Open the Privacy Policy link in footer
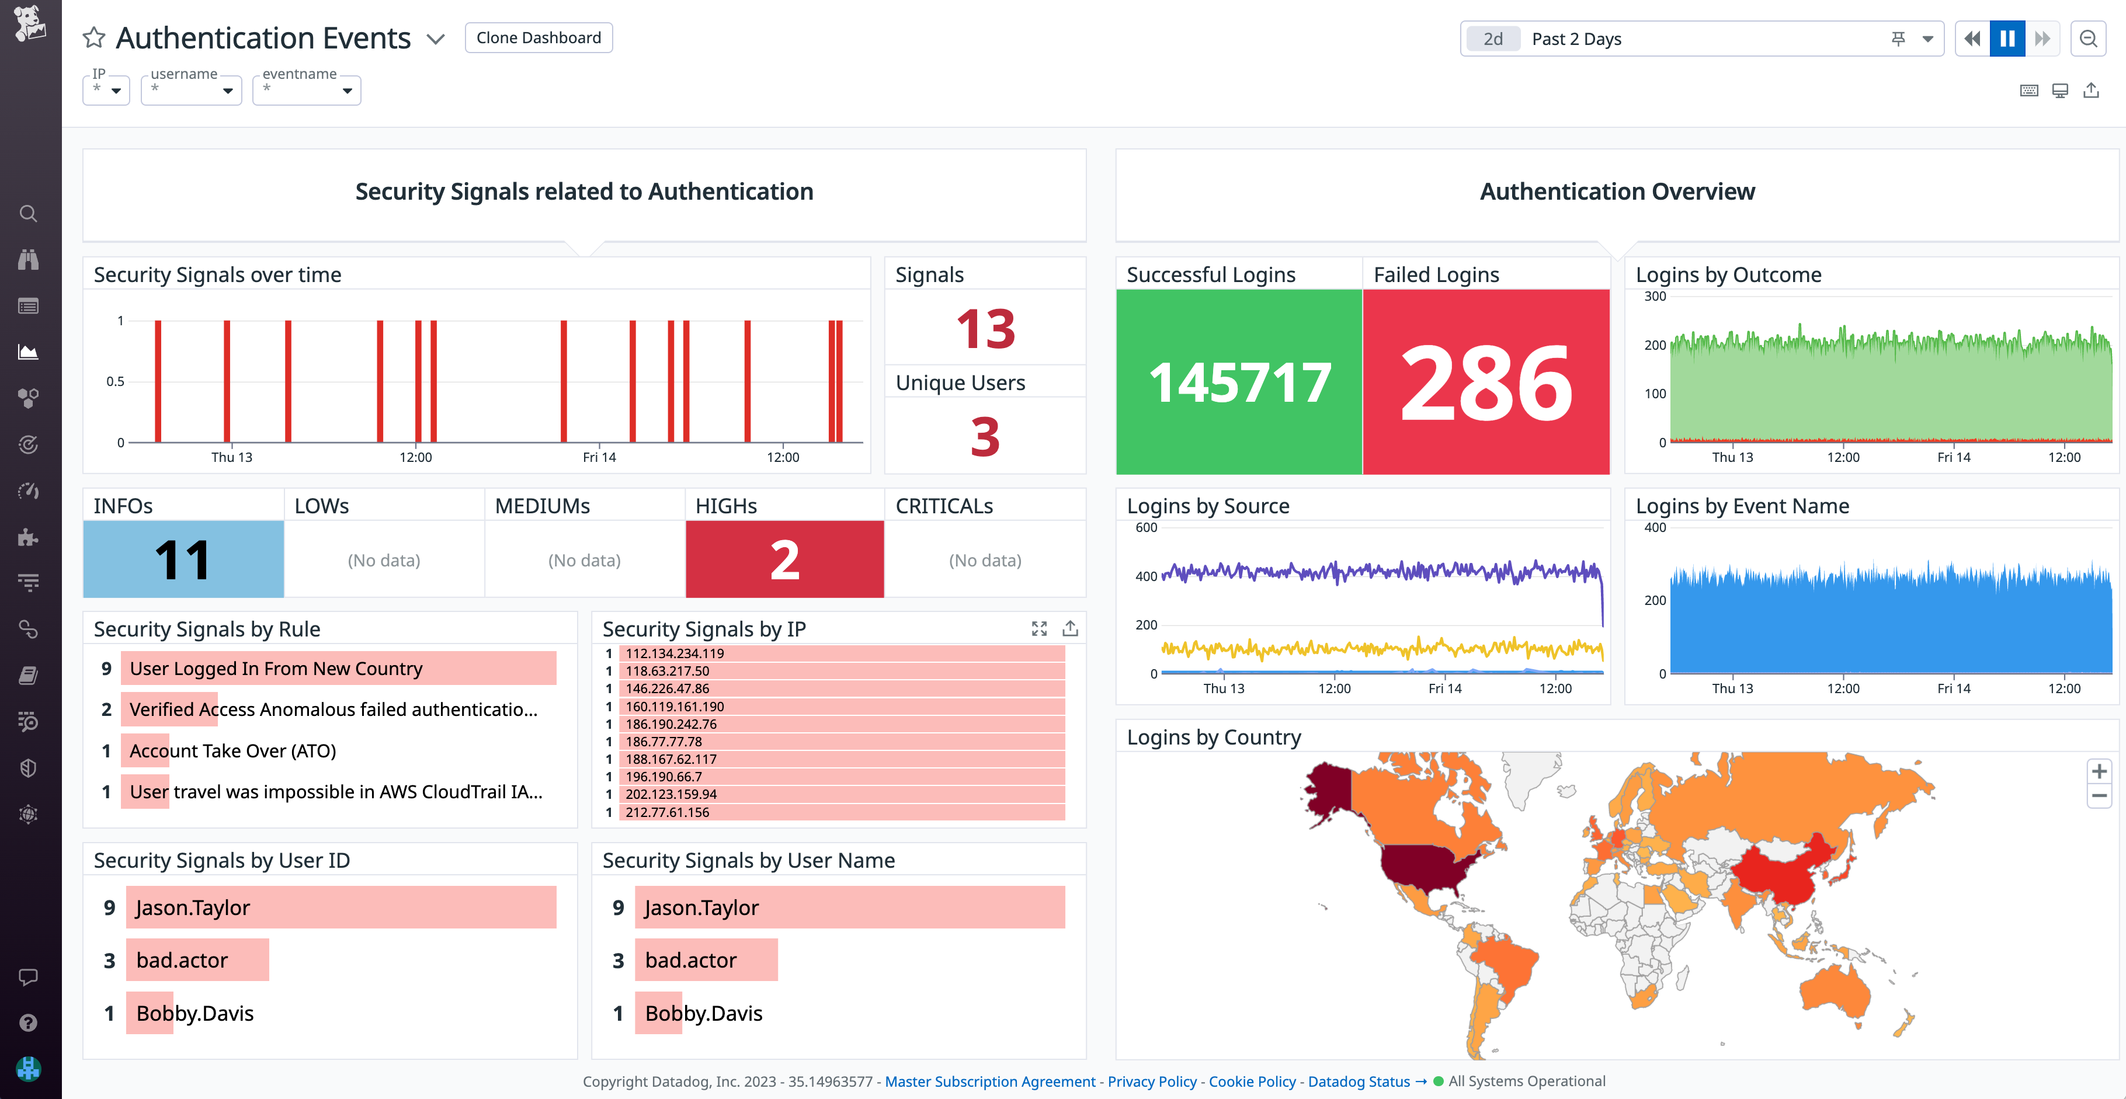 point(1152,1081)
